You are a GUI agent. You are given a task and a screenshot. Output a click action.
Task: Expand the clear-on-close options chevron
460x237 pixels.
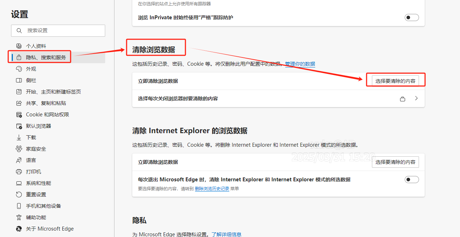pos(416,99)
